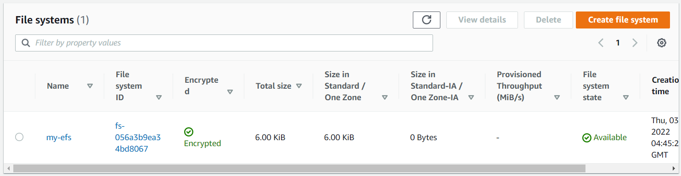Screen dimensions: 681x176
Task: Sort by Total size arrow
Action: click(299, 86)
